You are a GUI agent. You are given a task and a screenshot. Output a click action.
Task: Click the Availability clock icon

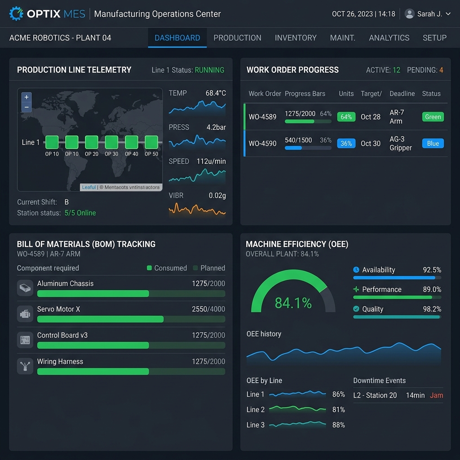[356, 270]
